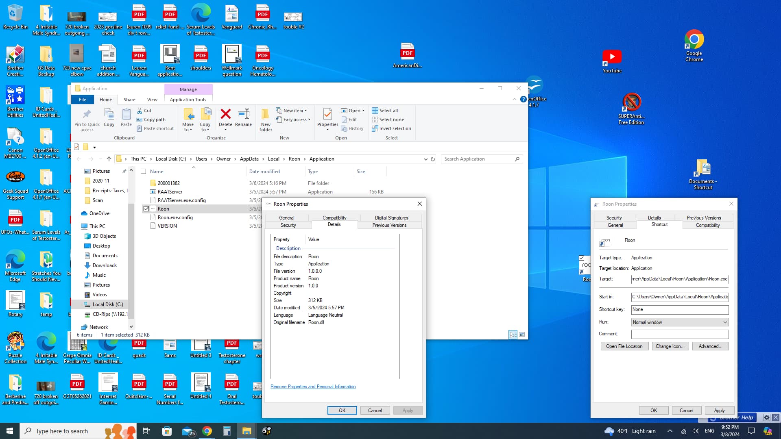This screenshot has width=781, height=439.
Task: Expand the New item dropdown
Action: [x=291, y=111]
